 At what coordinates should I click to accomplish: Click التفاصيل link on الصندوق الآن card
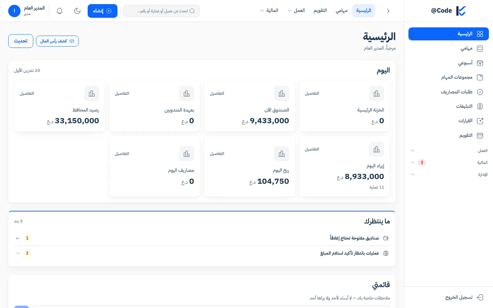click(217, 93)
